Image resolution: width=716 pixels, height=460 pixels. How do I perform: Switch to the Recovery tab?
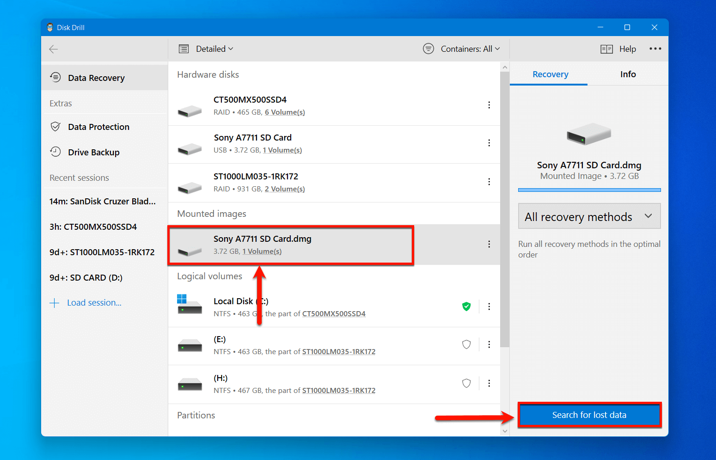click(x=550, y=74)
